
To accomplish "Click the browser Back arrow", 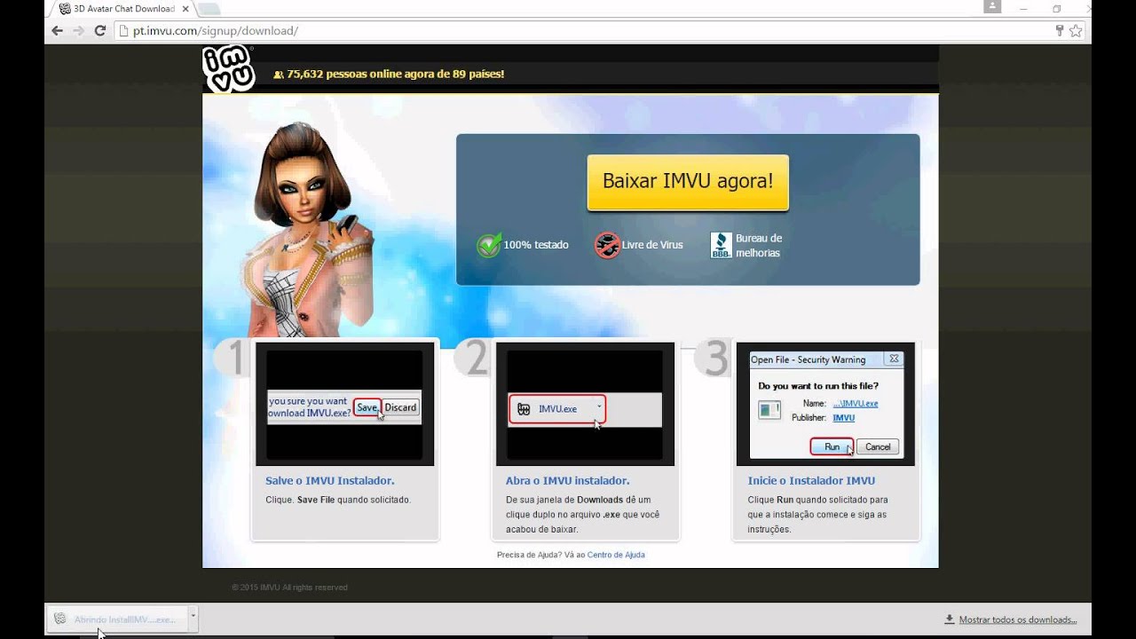I will click(58, 30).
